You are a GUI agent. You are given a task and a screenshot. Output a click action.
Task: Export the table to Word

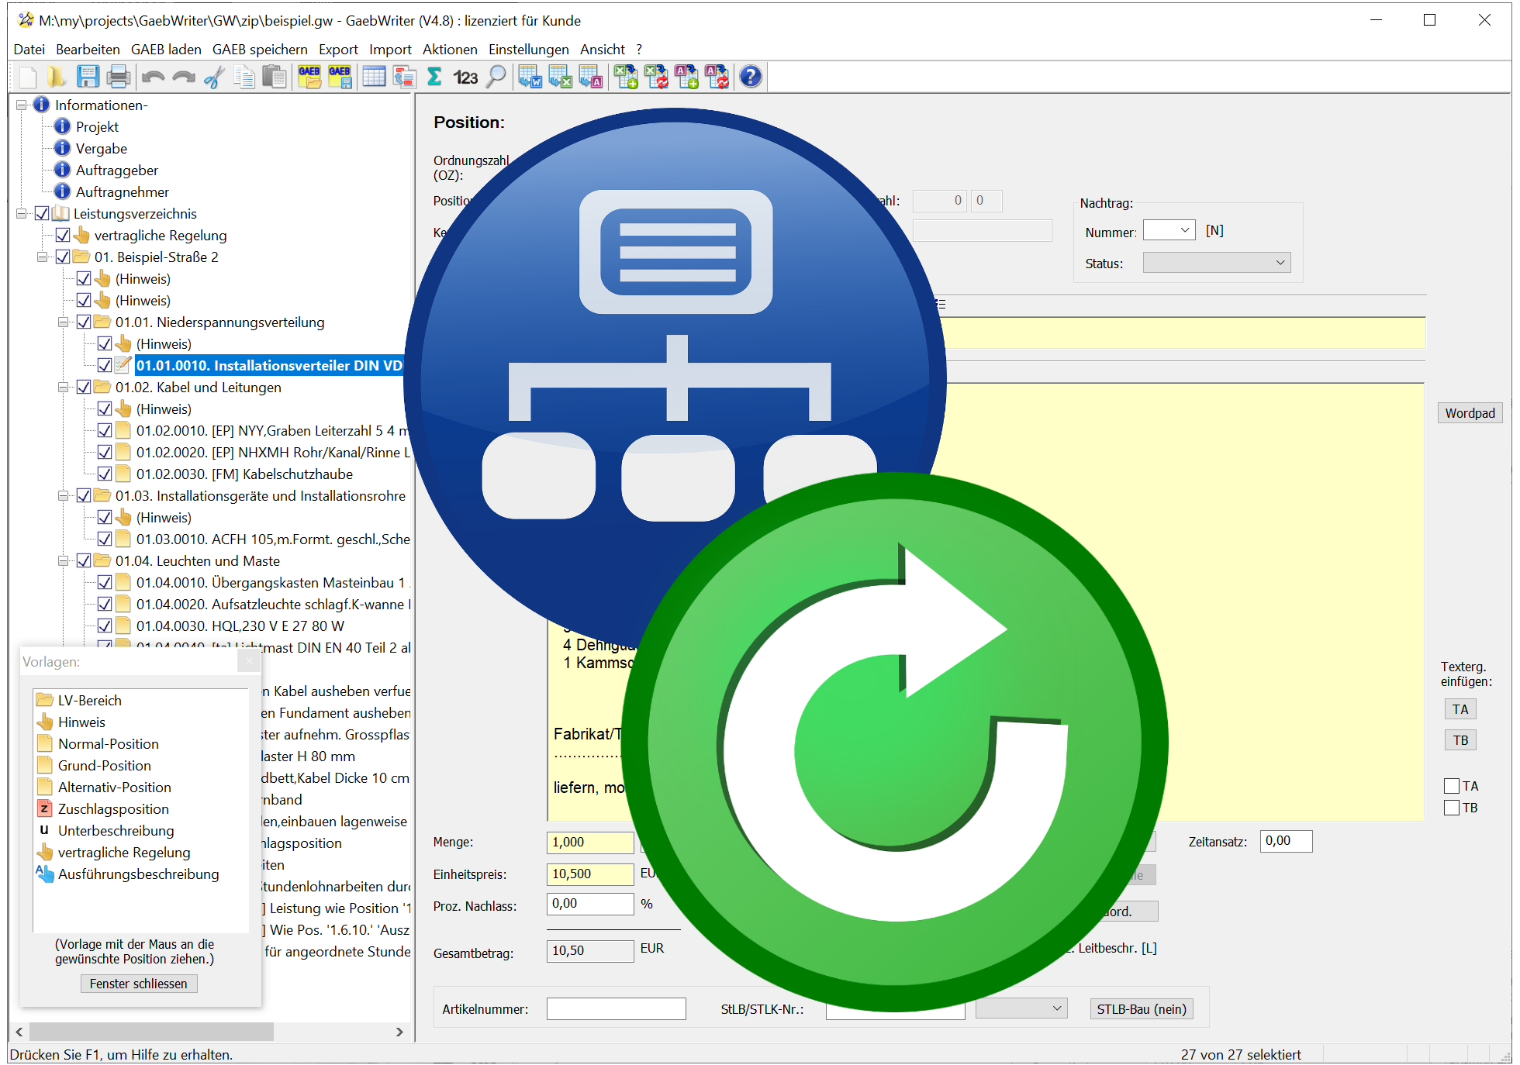pos(530,77)
